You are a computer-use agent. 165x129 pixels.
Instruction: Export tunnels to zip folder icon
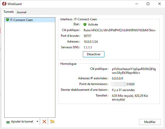pyautogui.click(x=52, y=121)
